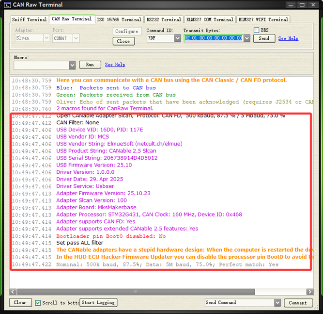
Task: Switch to the Sniff Terminal tab
Action: (x=29, y=19)
